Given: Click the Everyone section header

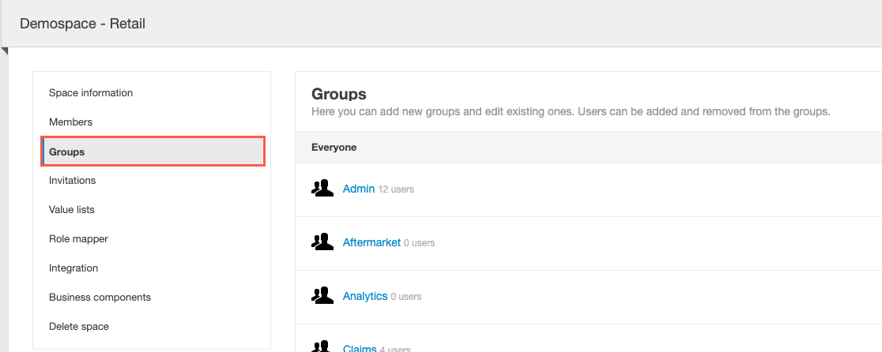Looking at the screenshot, I should 334,148.
